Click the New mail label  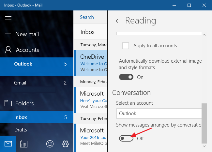(x=27, y=34)
